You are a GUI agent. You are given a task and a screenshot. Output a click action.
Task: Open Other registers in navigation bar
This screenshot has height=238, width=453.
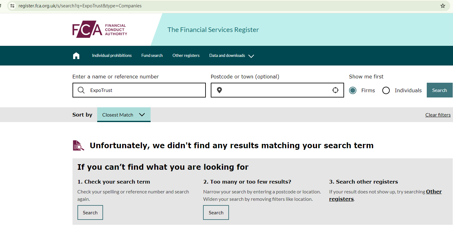click(x=186, y=56)
